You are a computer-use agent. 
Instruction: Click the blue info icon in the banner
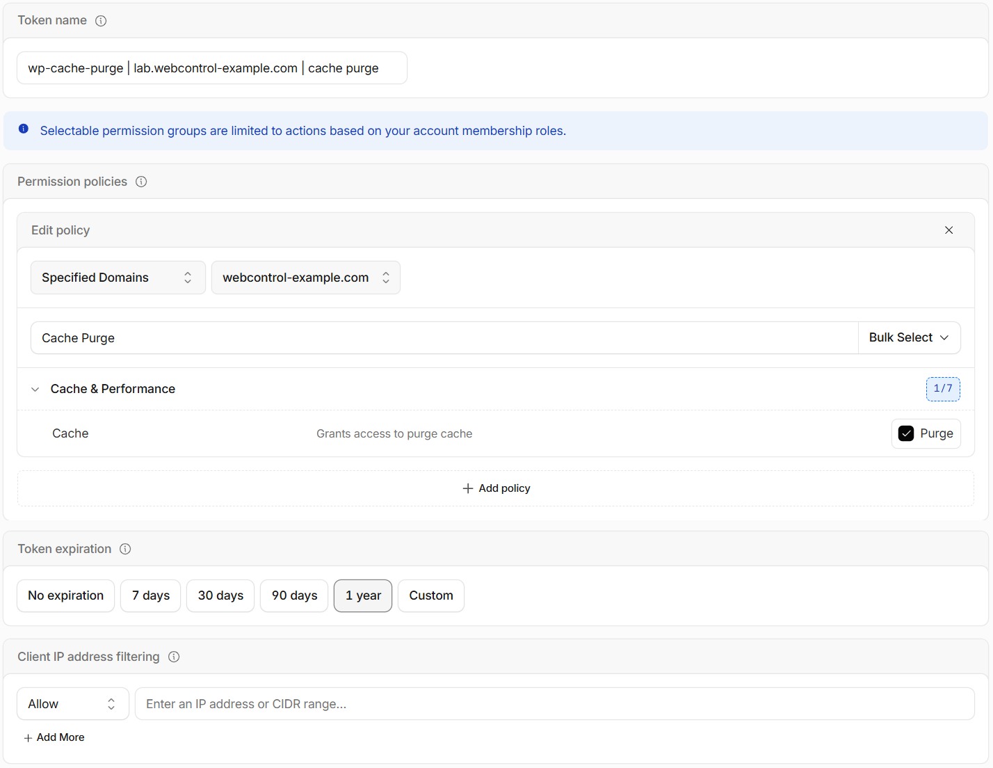click(x=24, y=129)
